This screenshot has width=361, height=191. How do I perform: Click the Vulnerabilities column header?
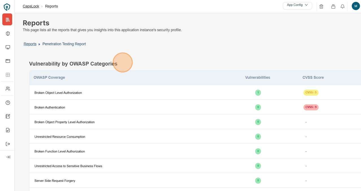tap(257, 77)
